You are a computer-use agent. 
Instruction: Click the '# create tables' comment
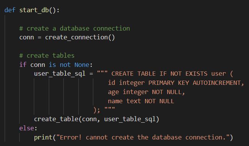[47, 56]
